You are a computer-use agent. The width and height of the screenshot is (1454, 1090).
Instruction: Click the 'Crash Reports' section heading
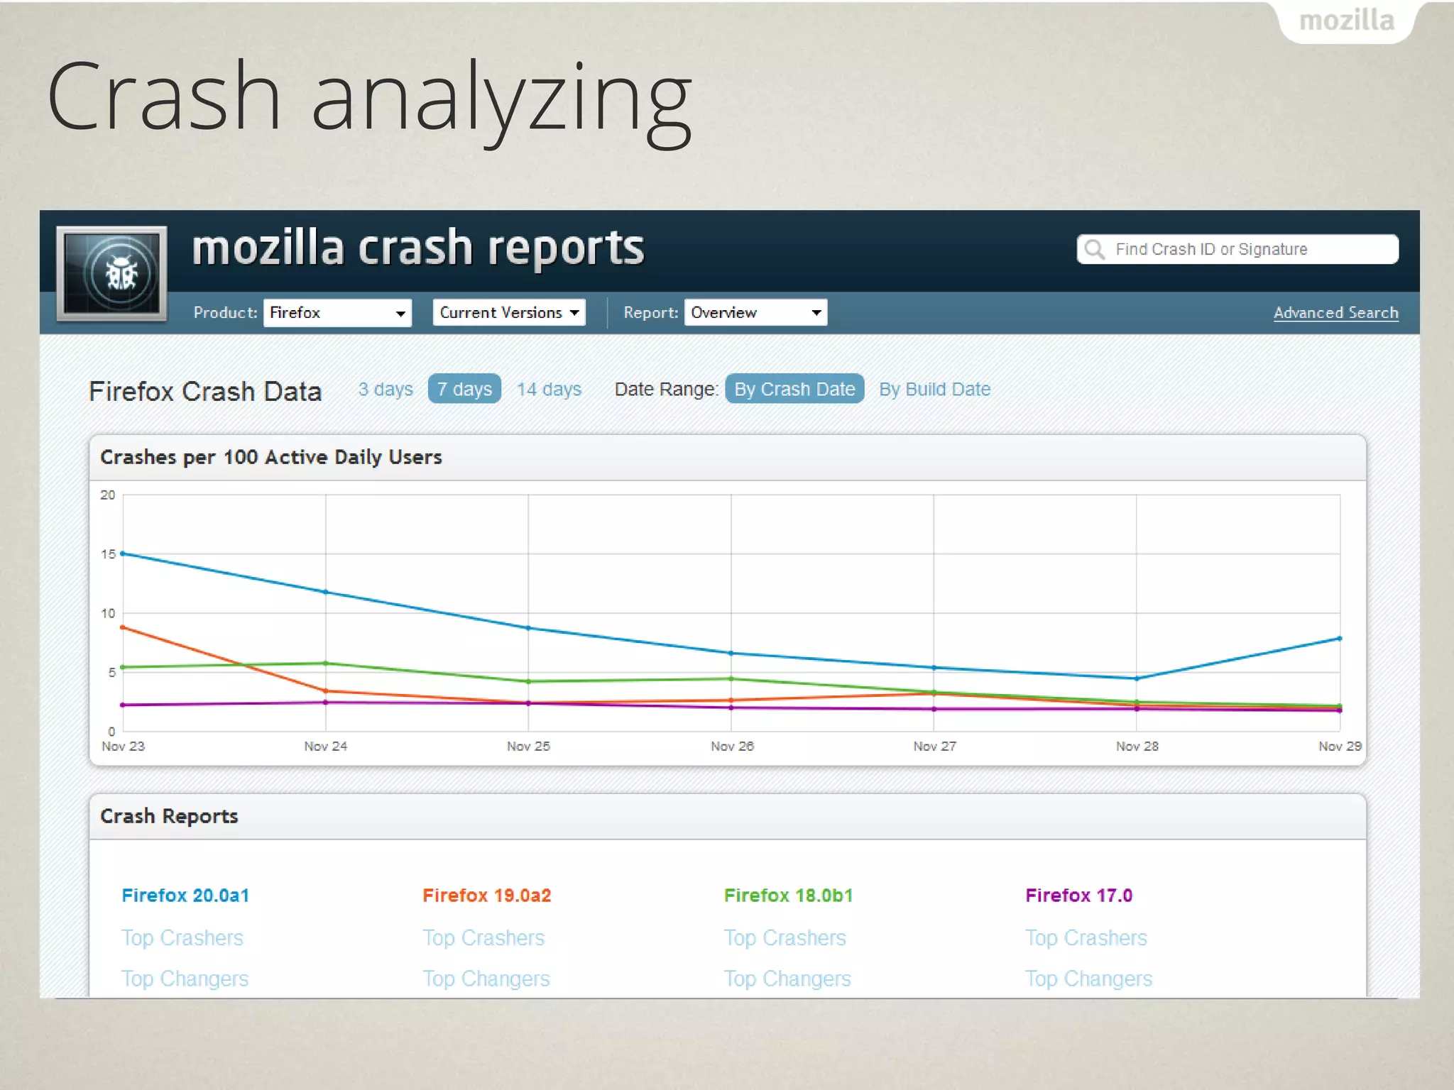point(169,816)
